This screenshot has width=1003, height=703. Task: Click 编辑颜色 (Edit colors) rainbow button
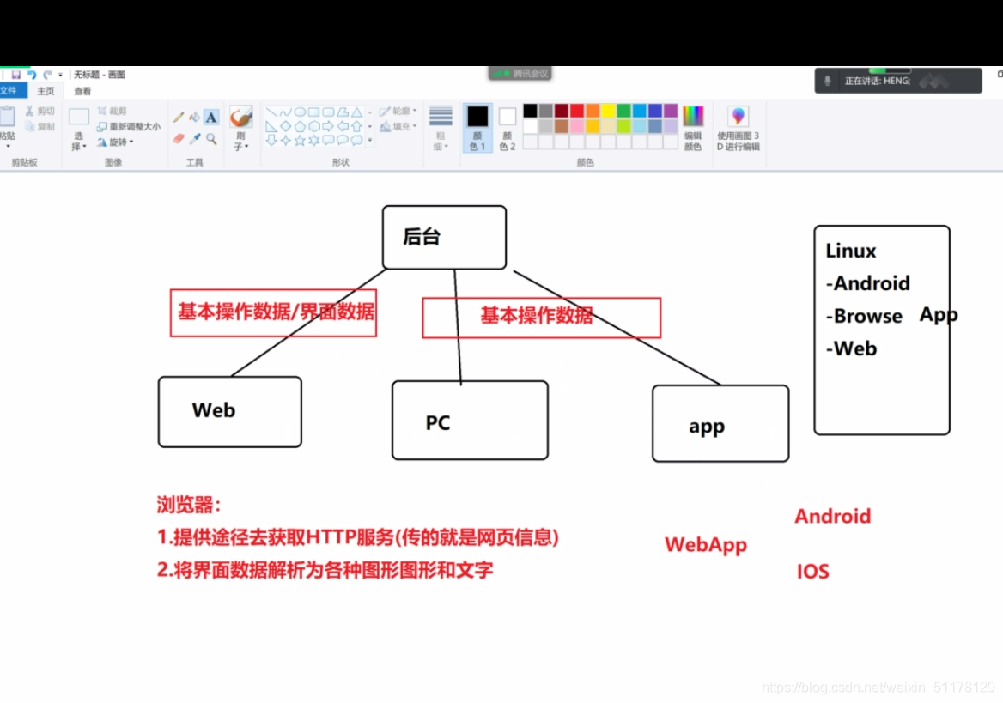tap(693, 128)
